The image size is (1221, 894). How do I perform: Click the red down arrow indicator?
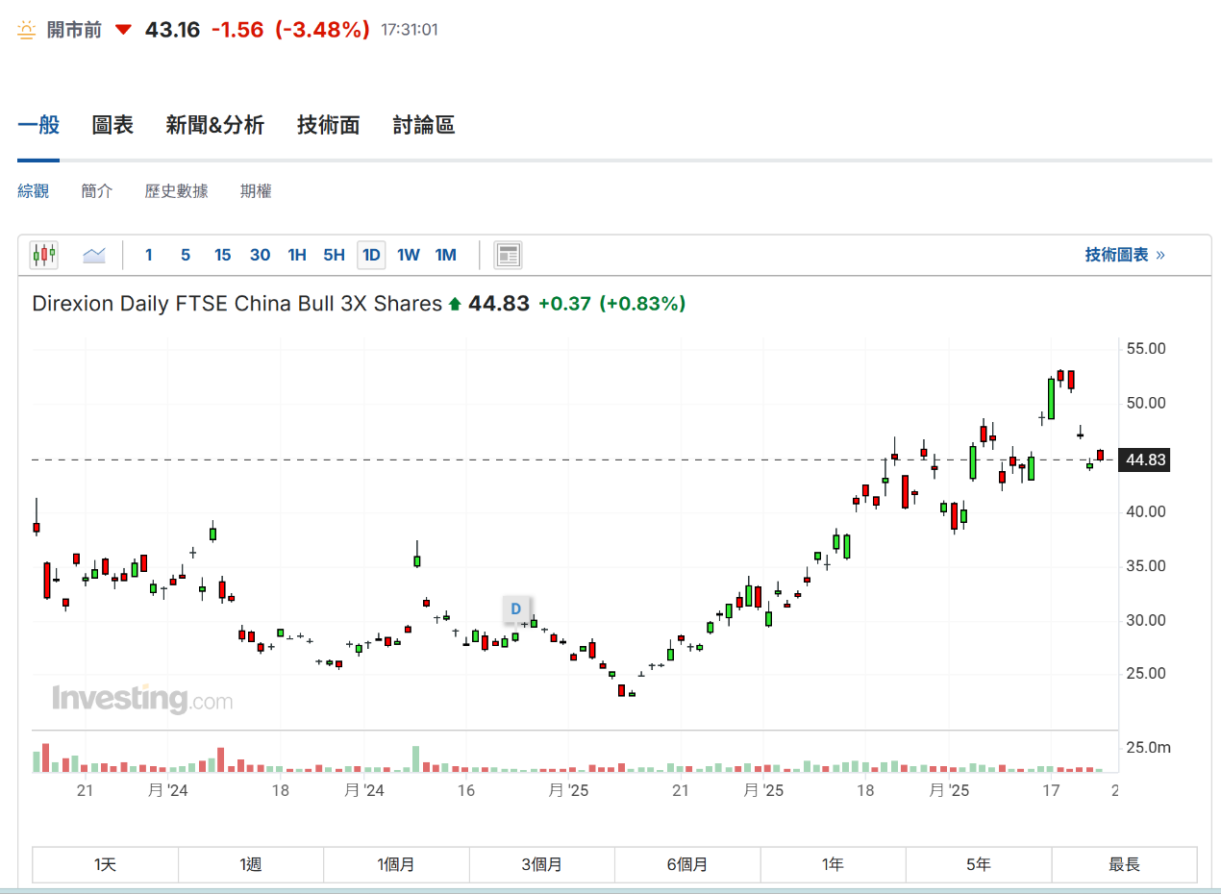click(123, 30)
